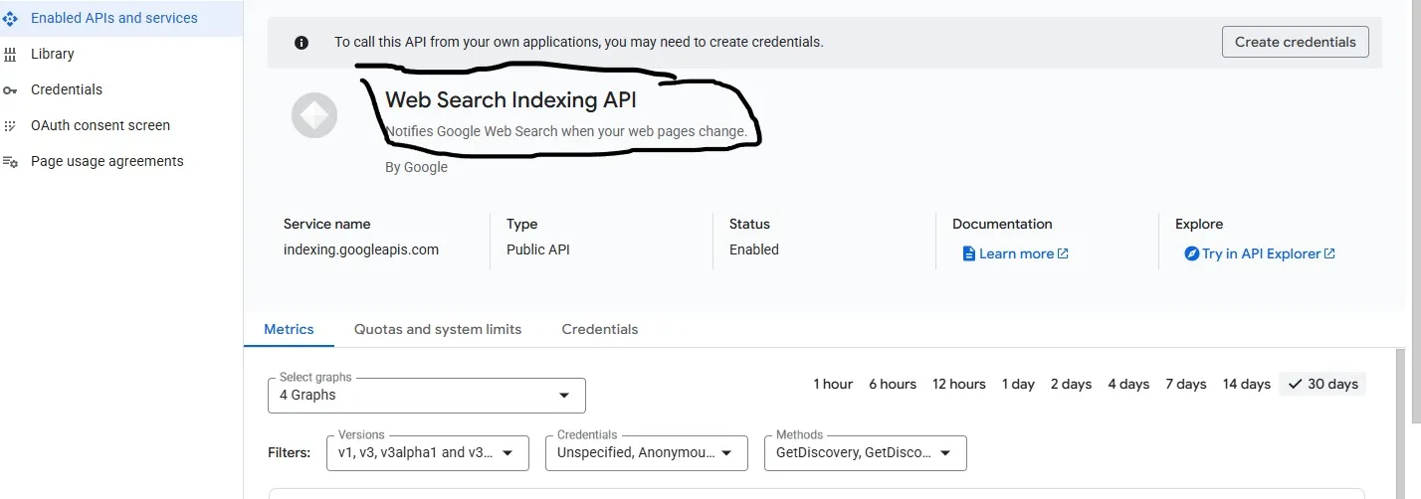This screenshot has height=499, width=1421.
Task: Click the By Google text
Action: pyautogui.click(x=416, y=167)
